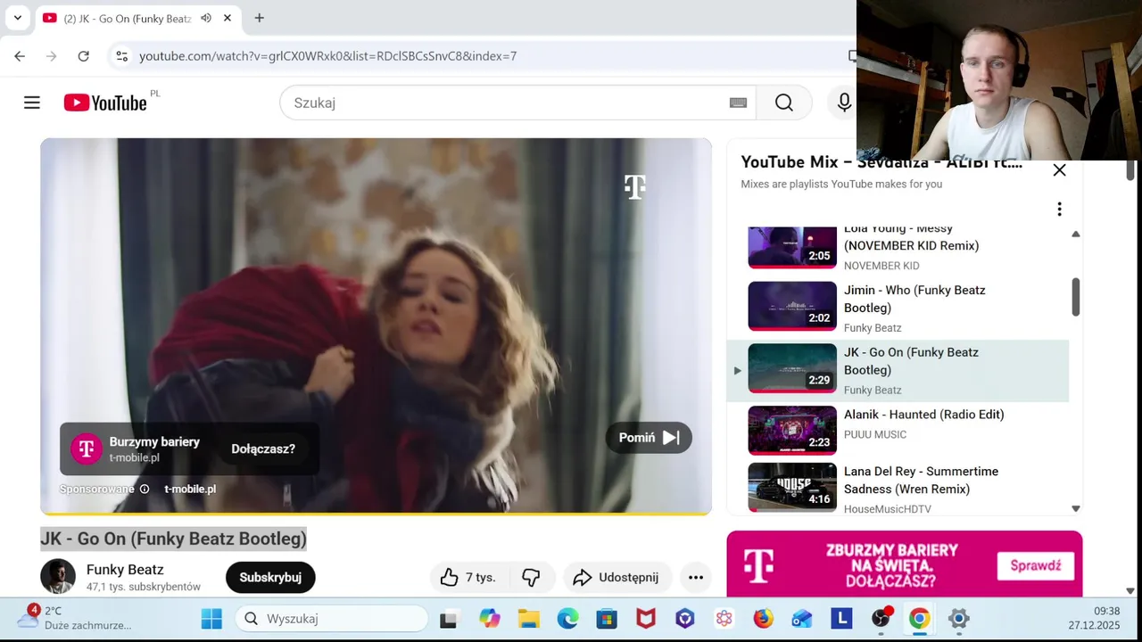Click the taskbar Wyszukaj search box
The image size is (1142, 642).
tap(332, 619)
